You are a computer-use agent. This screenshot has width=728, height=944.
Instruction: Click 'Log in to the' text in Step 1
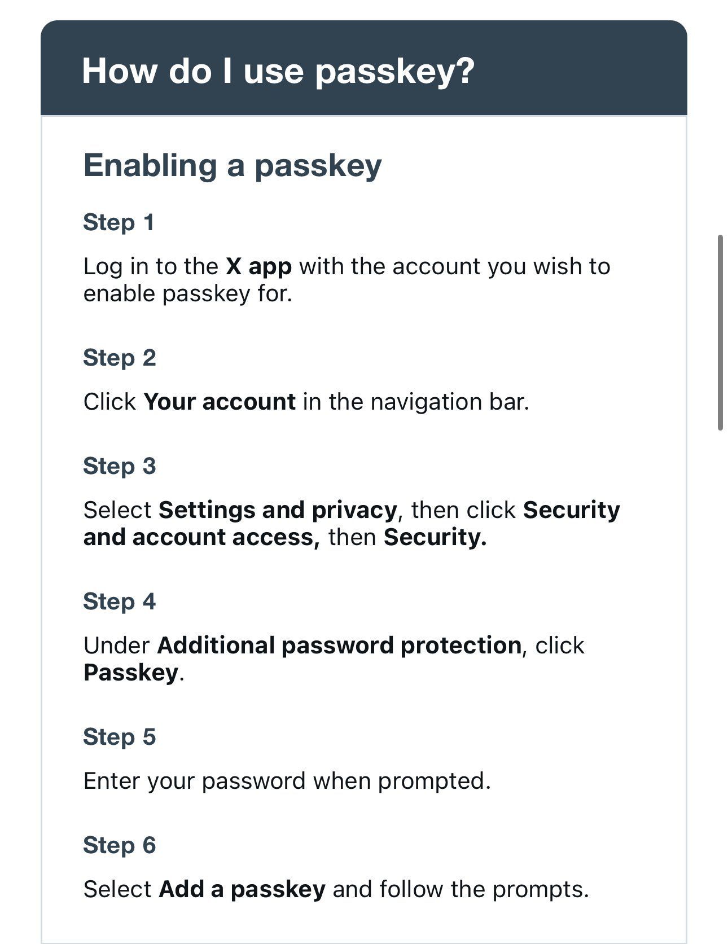click(x=151, y=266)
